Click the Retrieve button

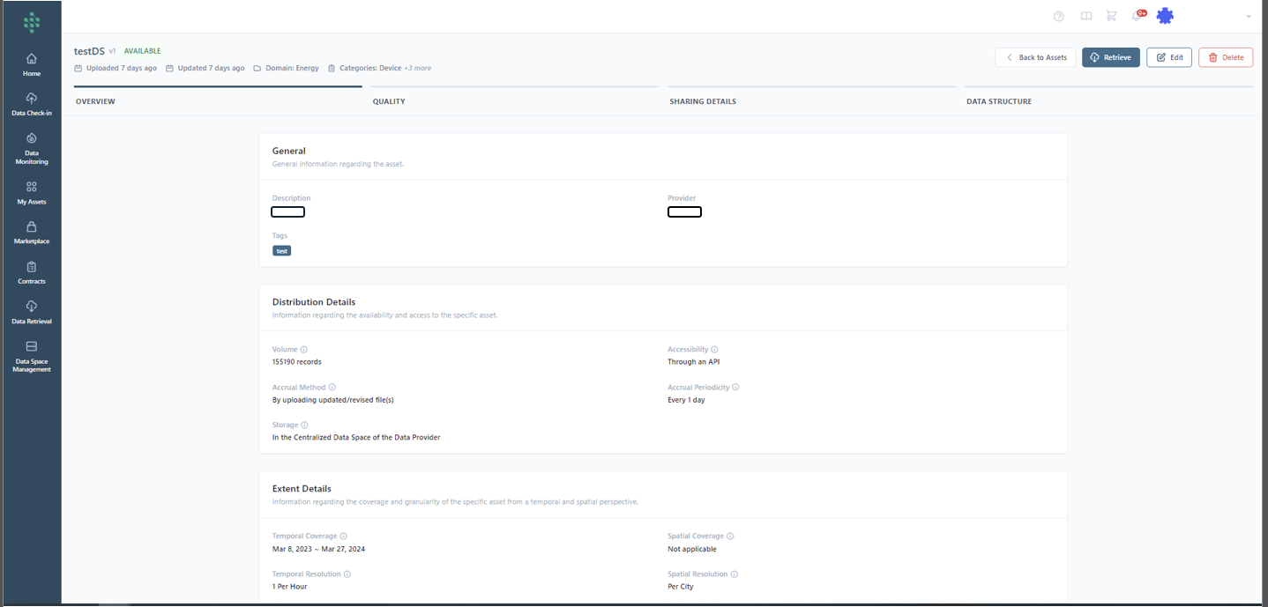tap(1110, 57)
